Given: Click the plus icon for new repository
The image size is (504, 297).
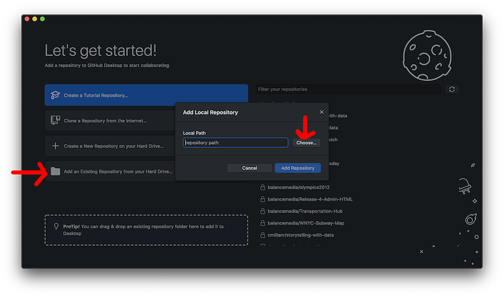Looking at the screenshot, I should tap(55, 146).
